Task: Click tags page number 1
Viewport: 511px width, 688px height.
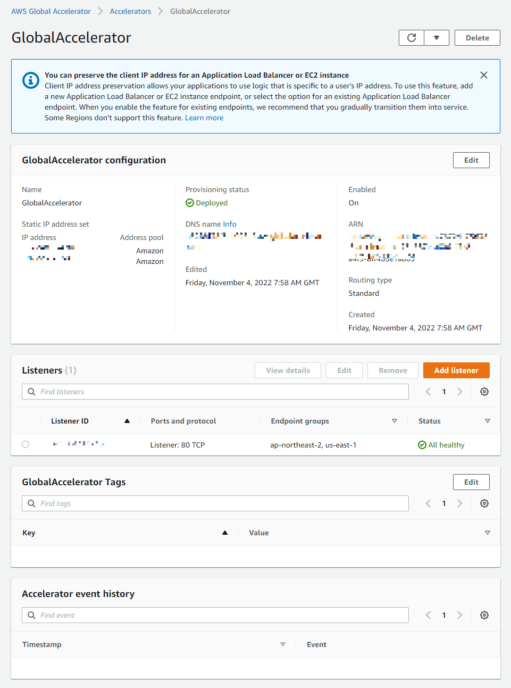Action: click(x=444, y=503)
